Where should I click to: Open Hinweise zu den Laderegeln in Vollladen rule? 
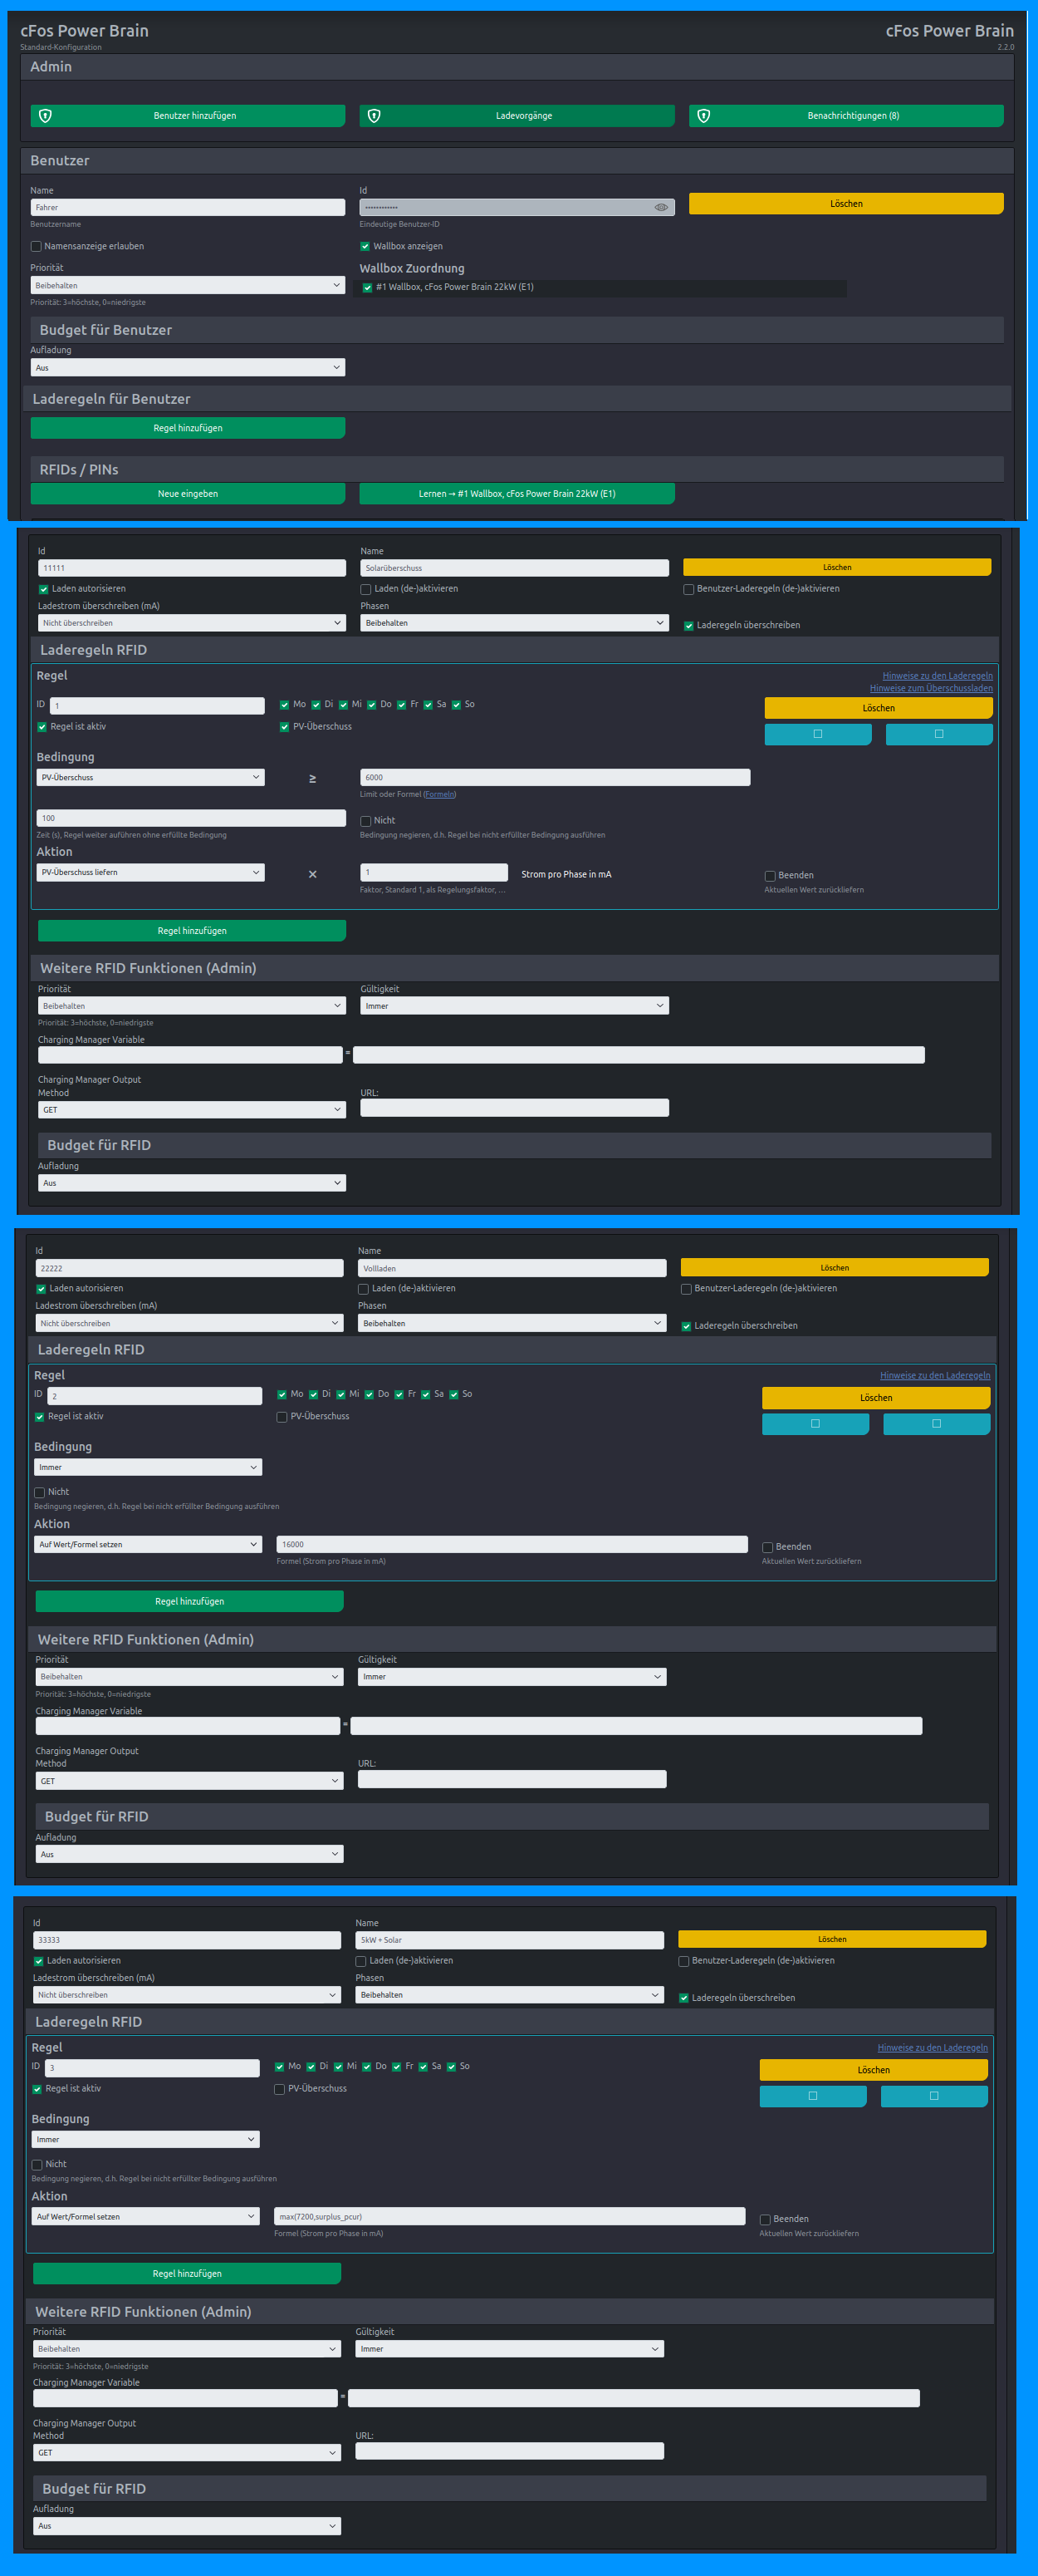coord(935,1376)
